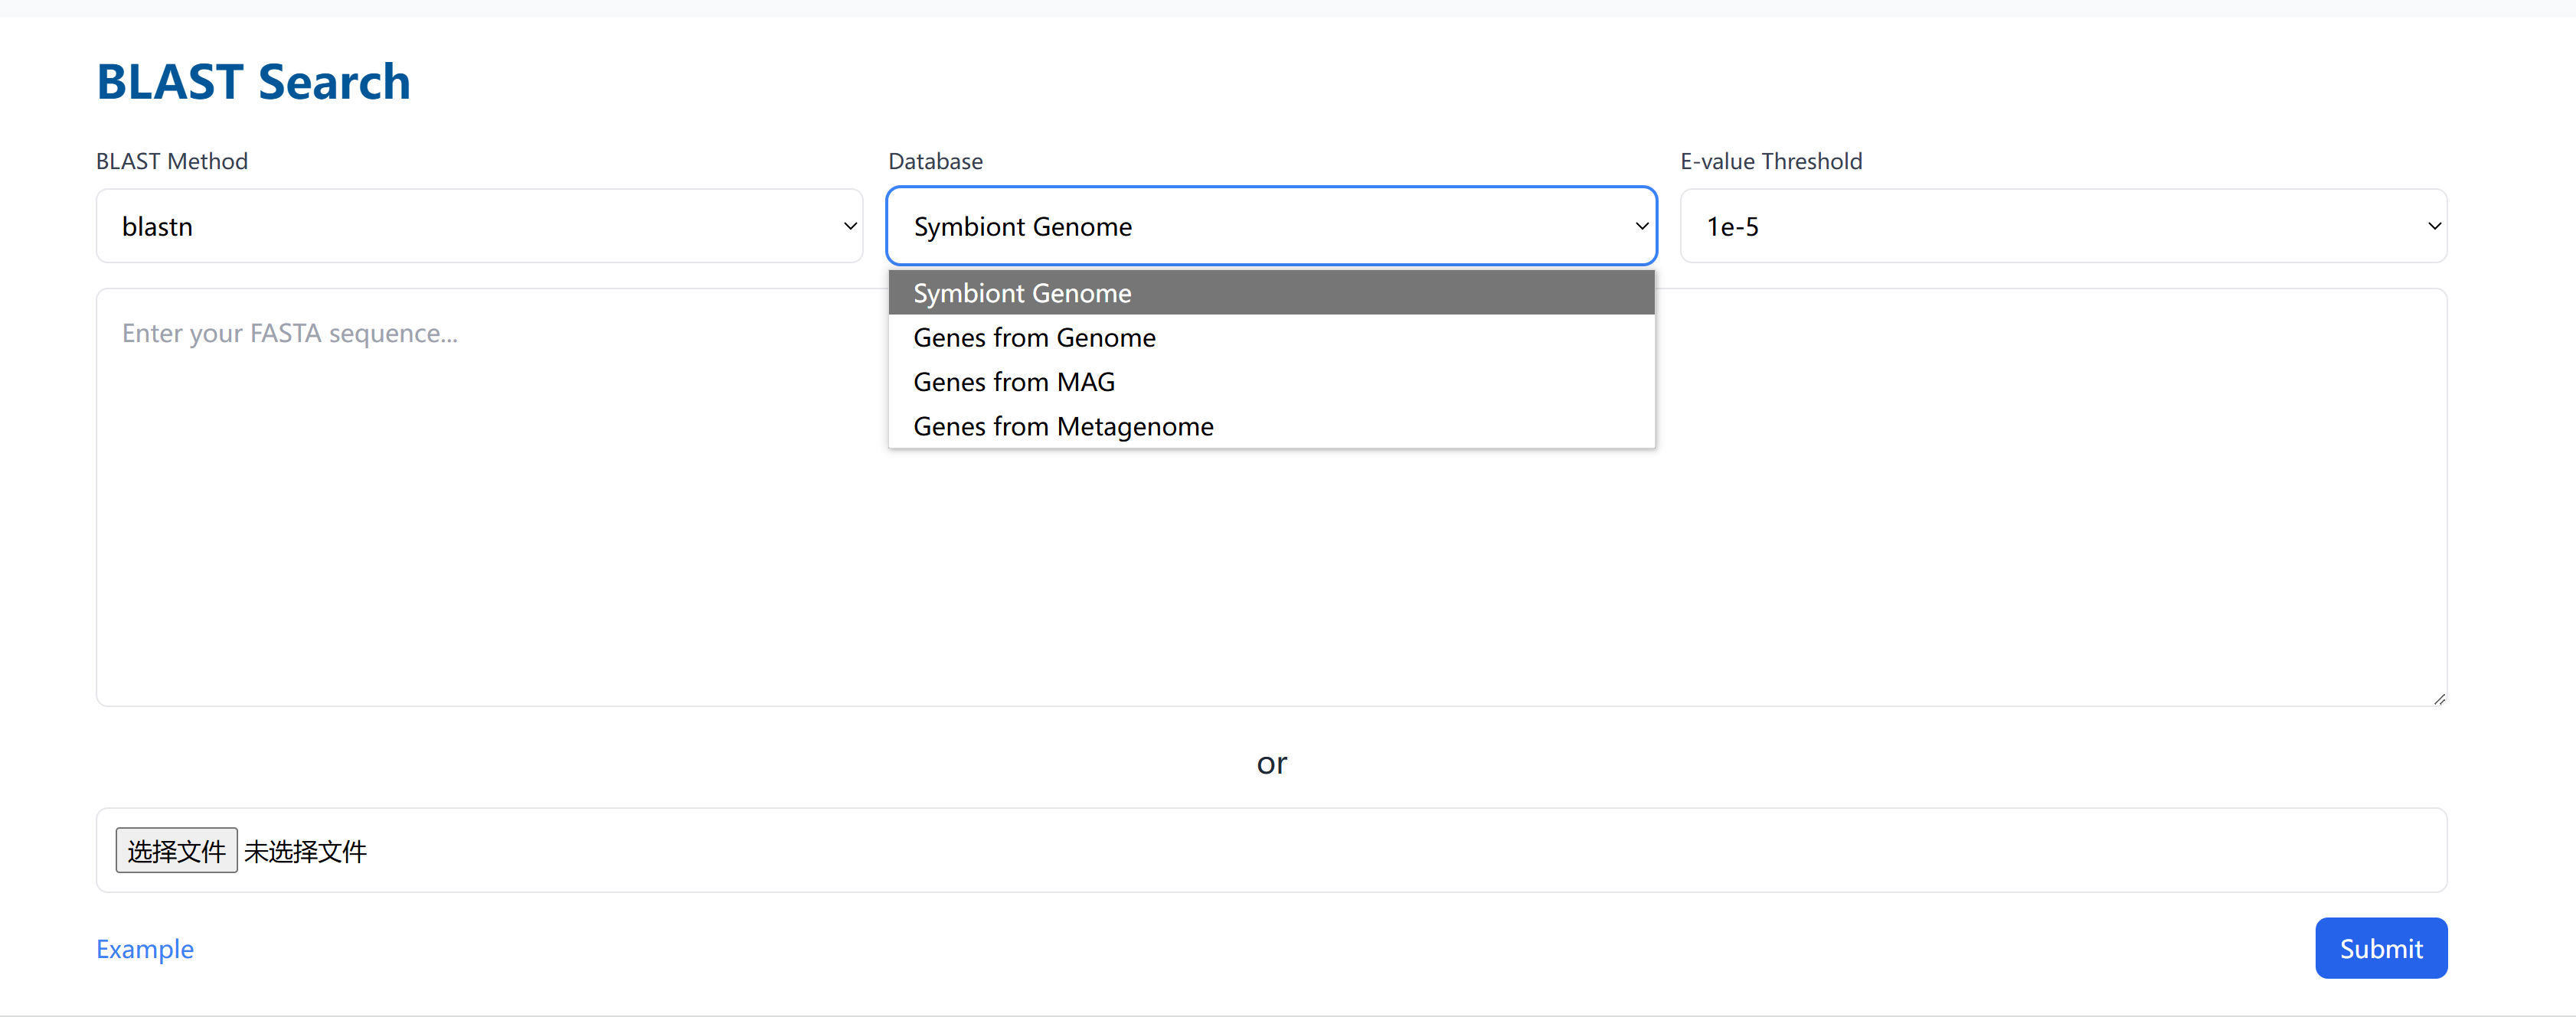The width and height of the screenshot is (2576, 1017).
Task: Choose Genes from MAG option
Action: pos(1271,382)
